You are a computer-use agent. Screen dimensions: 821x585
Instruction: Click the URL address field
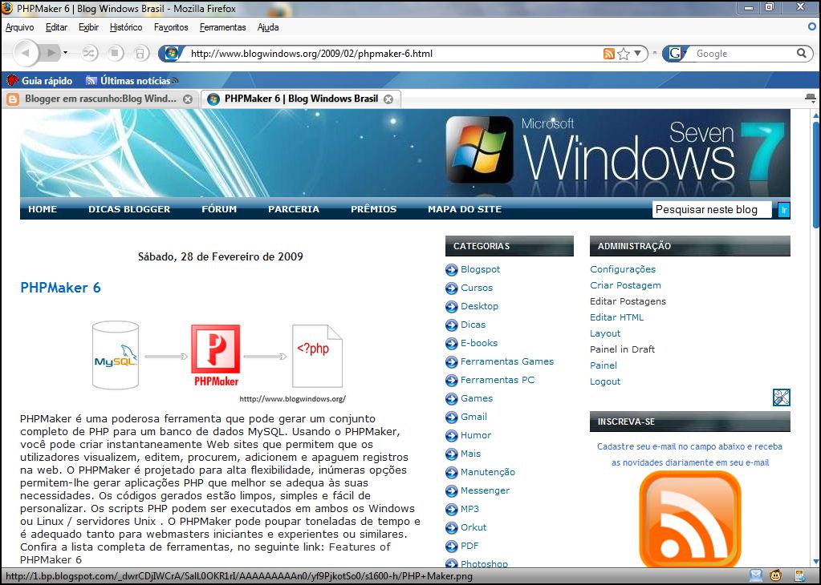pos(394,54)
